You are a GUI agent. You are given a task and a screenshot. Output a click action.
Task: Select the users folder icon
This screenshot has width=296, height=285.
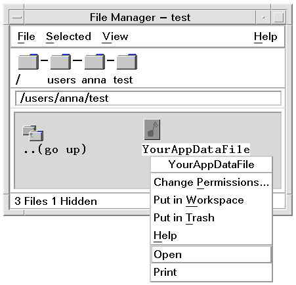click(x=60, y=62)
